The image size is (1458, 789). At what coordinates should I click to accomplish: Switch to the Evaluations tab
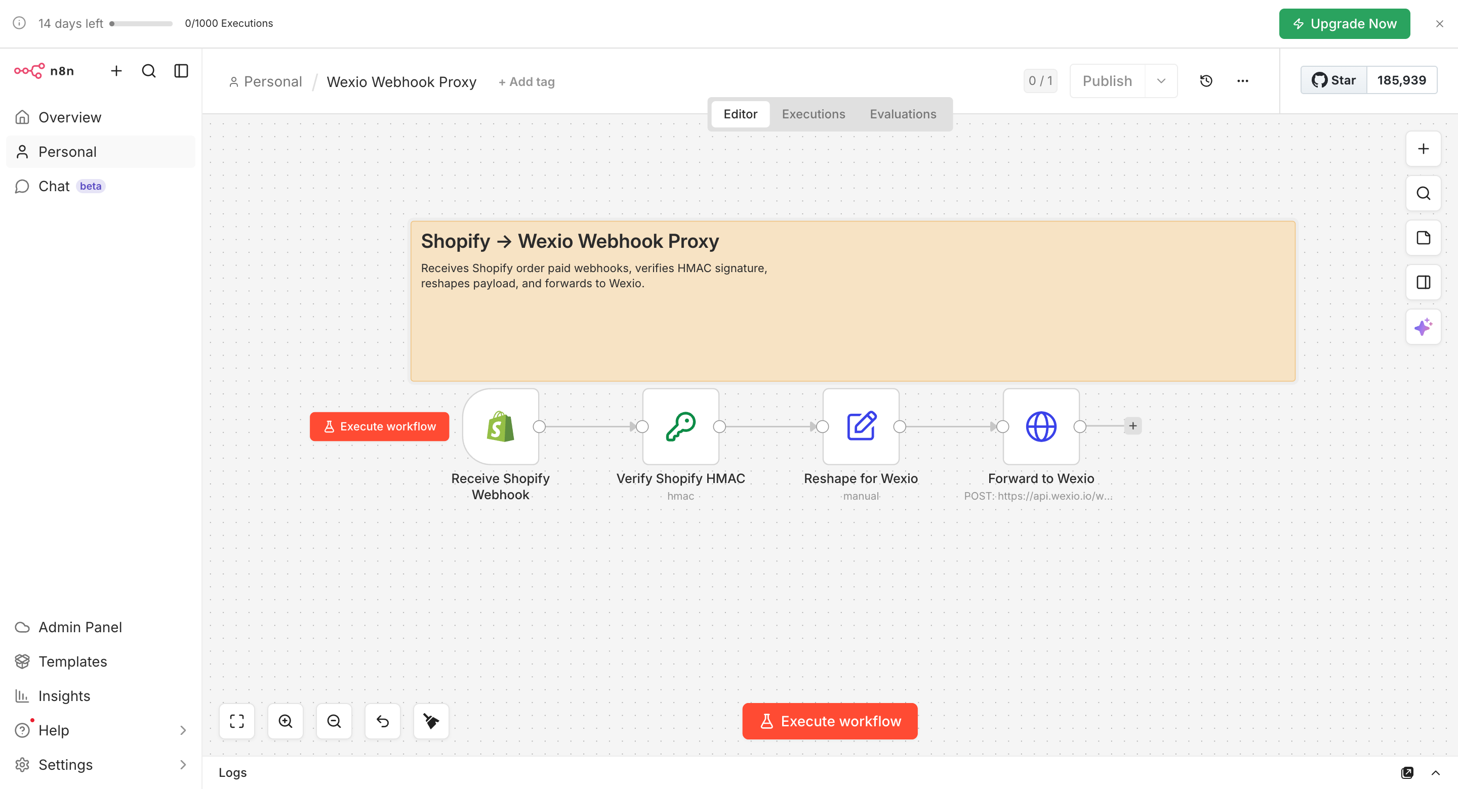tap(903, 114)
